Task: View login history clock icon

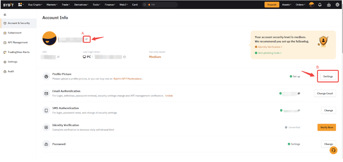Action: [x=125, y=57]
